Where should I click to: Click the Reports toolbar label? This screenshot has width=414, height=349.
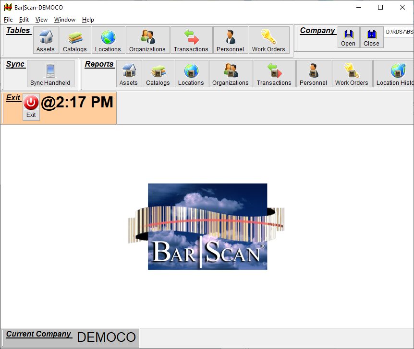99,64
